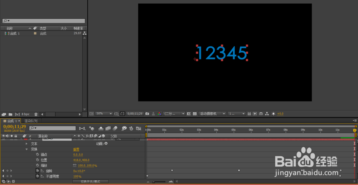The width and height of the screenshot is (358, 185).
Task: Click the fast previews icon in viewer
Action: pyautogui.click(x=255, y=114)
